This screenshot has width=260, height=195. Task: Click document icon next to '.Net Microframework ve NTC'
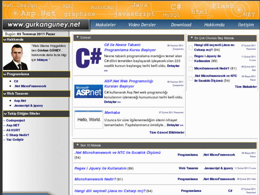[x=191, y=78]
